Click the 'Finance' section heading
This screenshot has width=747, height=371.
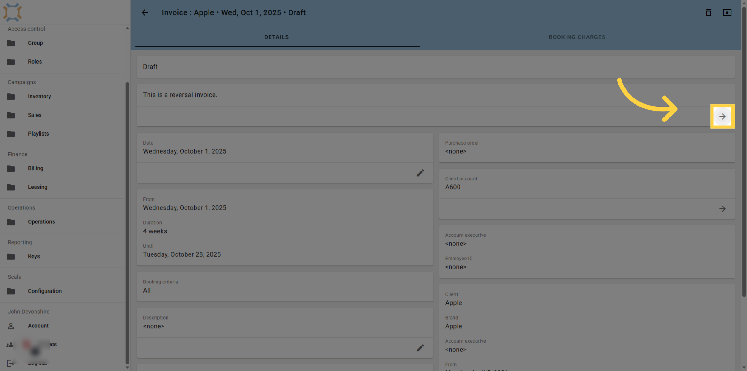(x=17, y=154)
